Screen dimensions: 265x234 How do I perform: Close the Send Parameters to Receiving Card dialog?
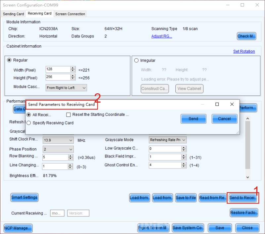pyautogui.click(x=232, y=104)
